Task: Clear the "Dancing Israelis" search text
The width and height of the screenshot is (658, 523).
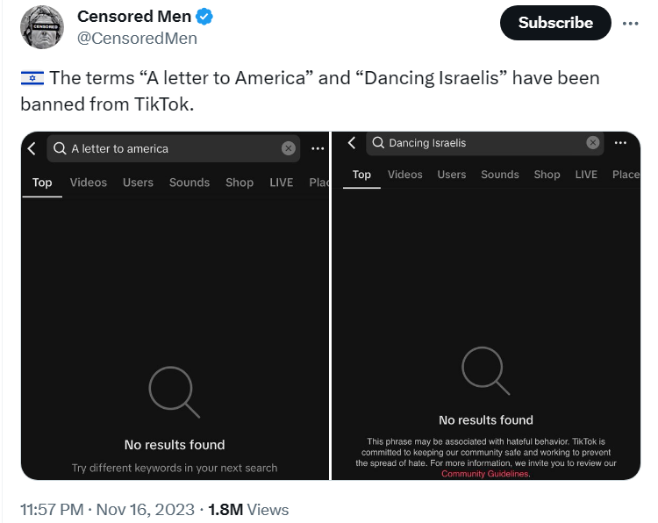Action: click(x=593, y=143)
